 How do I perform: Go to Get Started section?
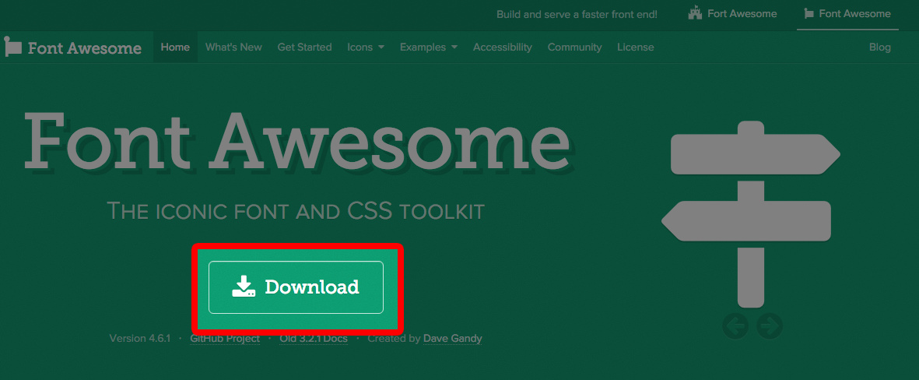tap(304, 47)
